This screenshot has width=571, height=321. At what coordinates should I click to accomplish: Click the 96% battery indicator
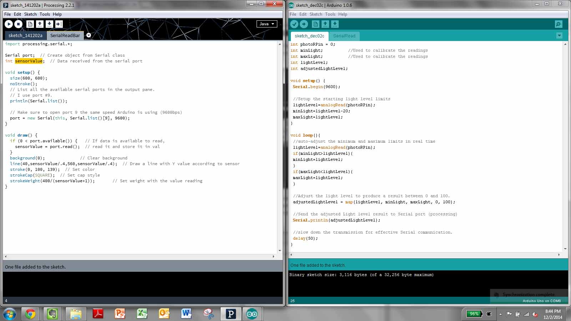[x=474, y=314]
